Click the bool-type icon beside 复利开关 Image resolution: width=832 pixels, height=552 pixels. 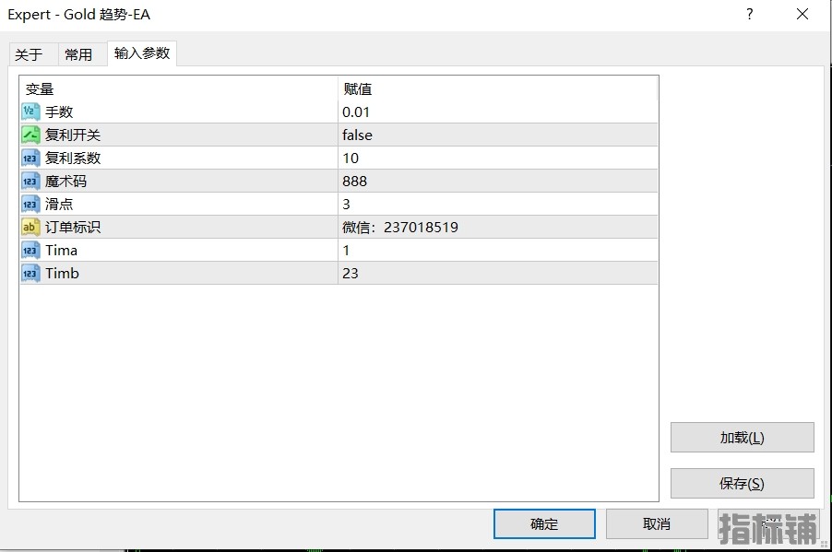[30, 135]
